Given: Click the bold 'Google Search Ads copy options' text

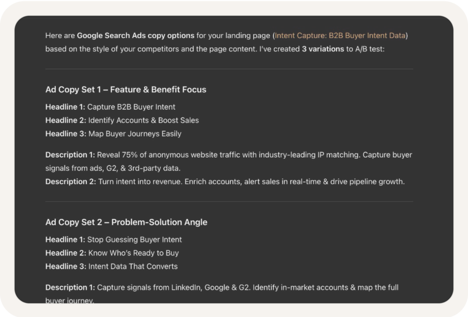Looking at the screenshot, I should (135, 36).
